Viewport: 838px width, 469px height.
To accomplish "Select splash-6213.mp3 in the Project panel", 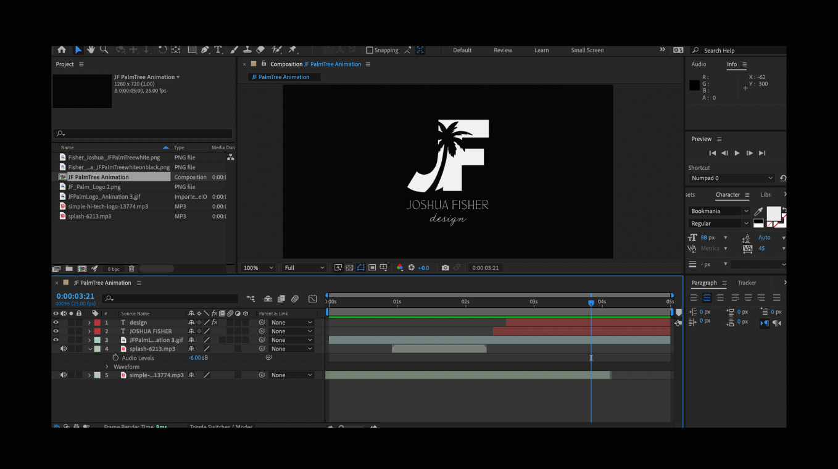I will click(89, 217).
